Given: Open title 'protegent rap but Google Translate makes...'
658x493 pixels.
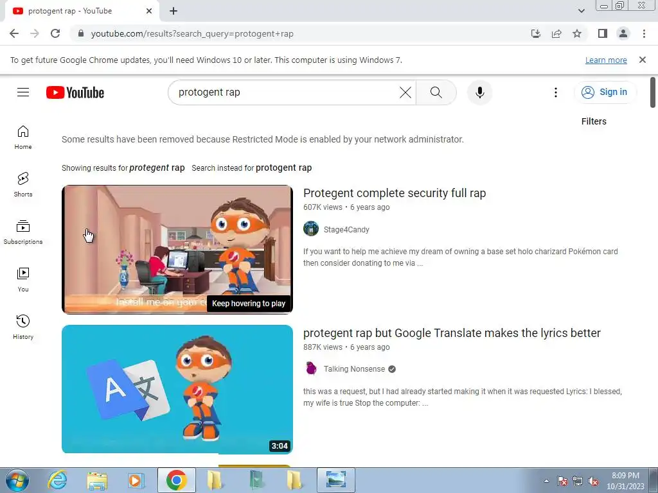Looking at the screenshot, I should 452,333.
